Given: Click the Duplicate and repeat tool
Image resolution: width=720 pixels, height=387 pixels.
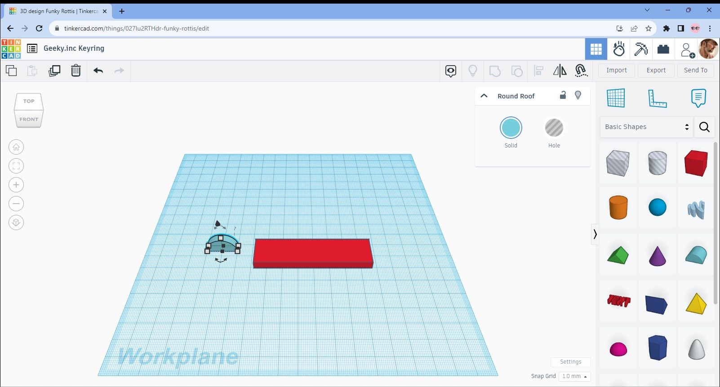Looking at the screenshot, I should [54, 71].
